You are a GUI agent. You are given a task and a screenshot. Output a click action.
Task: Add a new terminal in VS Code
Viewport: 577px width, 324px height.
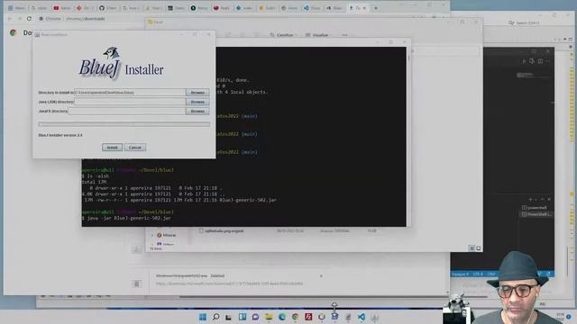(x=530, y=199)
